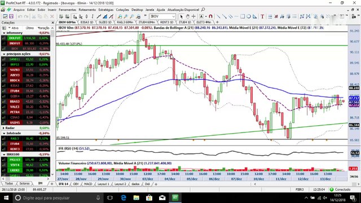Open the Ajuda menu
The height and width of the screenshot is (203, 361).
[x=161, y=10]
